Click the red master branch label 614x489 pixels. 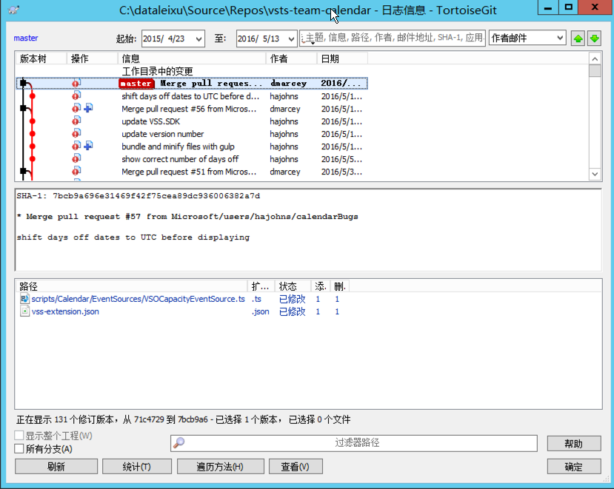pyautogui.click(x=137, y=84)
